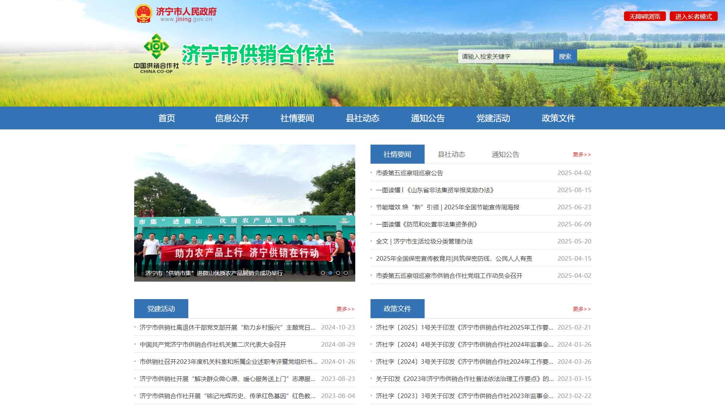Click 更多 in the 政策文件 section
This screenshot has height=411, width=725.
tap(582, 309)
